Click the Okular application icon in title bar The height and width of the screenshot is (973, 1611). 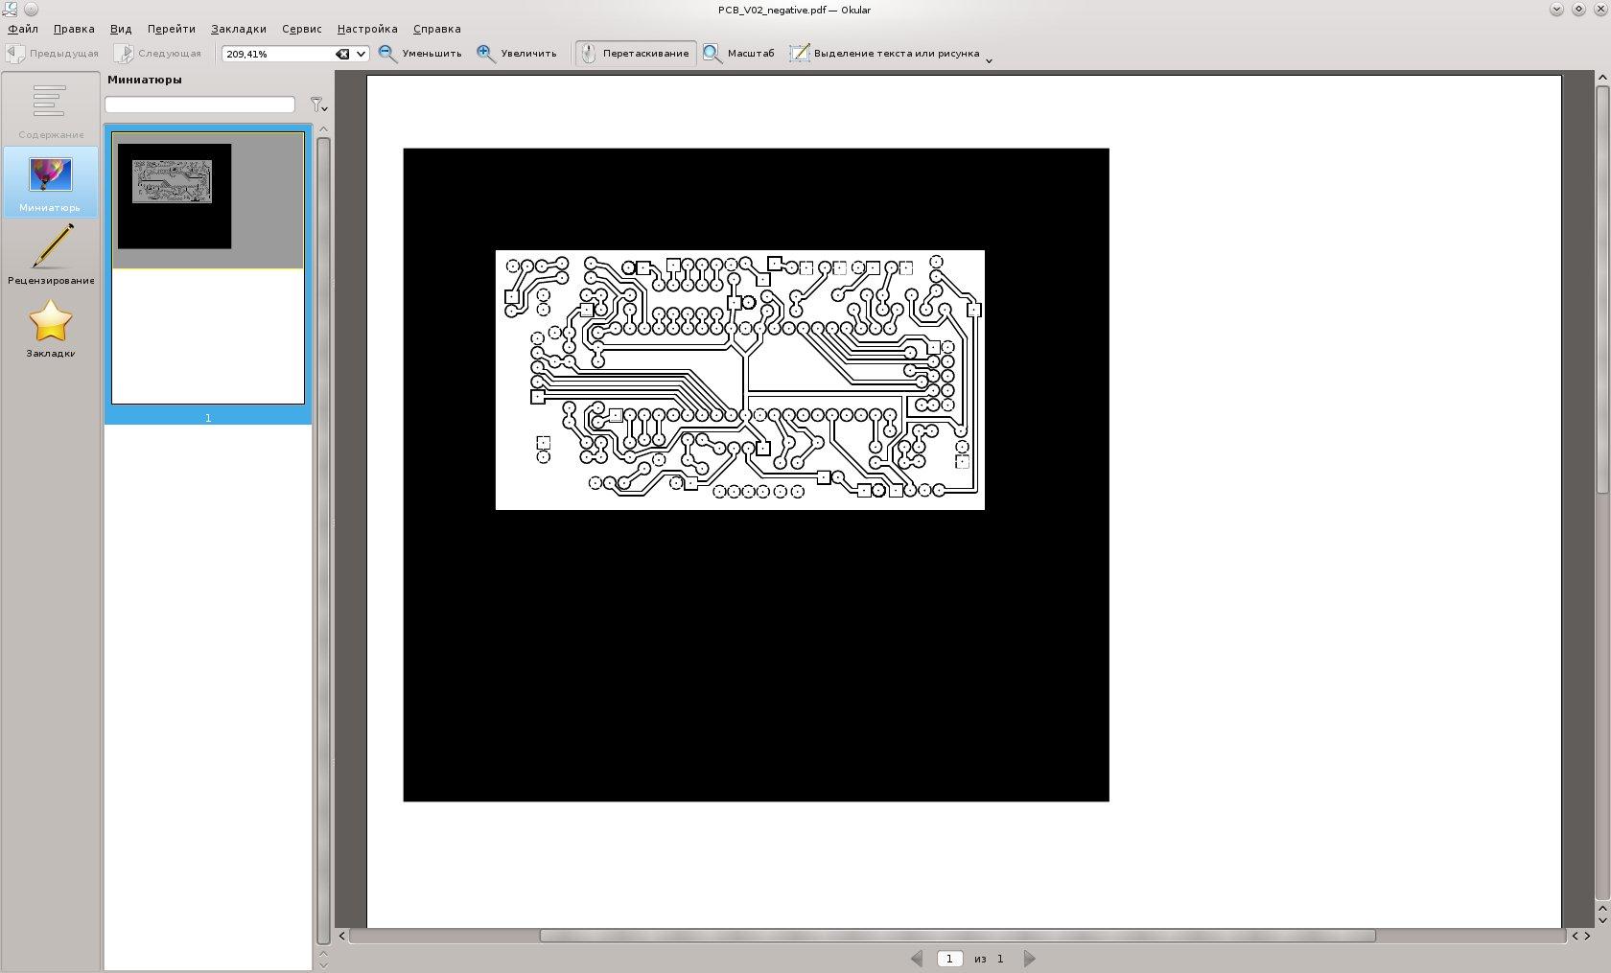[10, 10]
